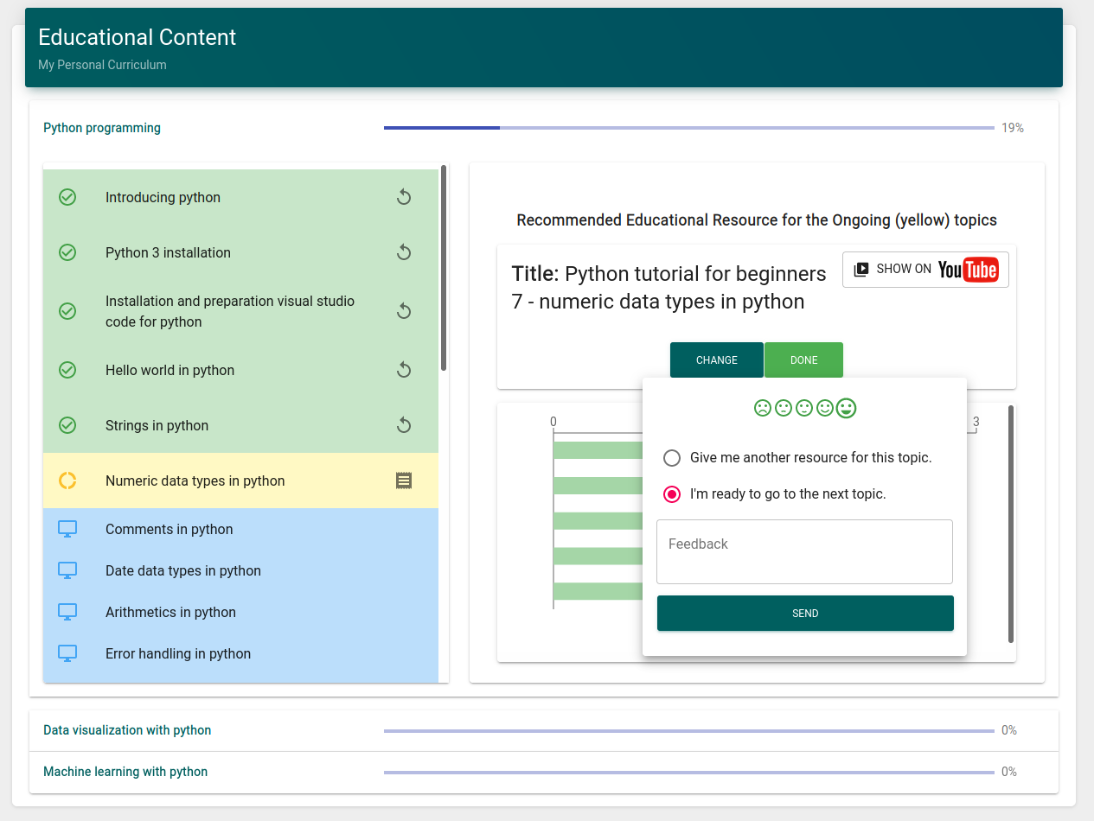Click the monitor icon beside Date data types

pyautogui.click(x=67, y=570)
